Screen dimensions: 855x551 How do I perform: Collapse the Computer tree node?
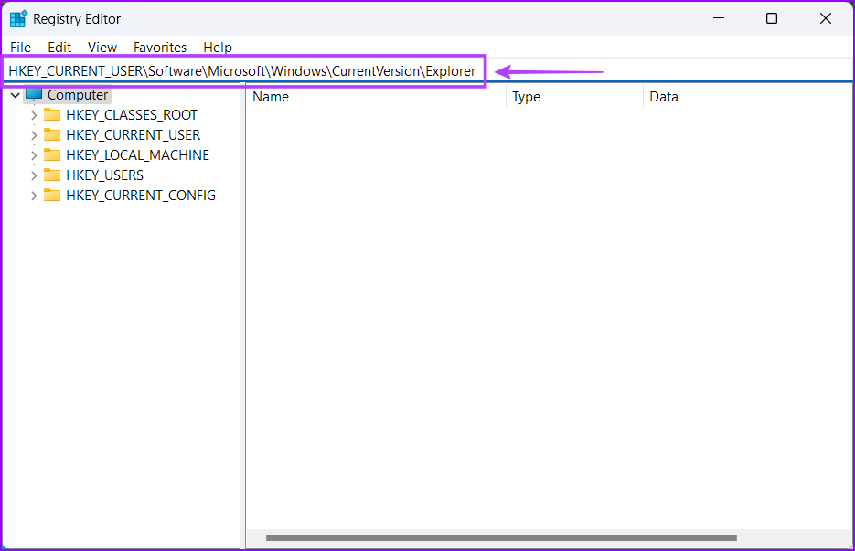tap(16, 95)
